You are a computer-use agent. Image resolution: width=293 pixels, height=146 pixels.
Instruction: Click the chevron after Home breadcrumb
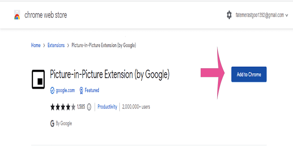[x=44, y=46]
